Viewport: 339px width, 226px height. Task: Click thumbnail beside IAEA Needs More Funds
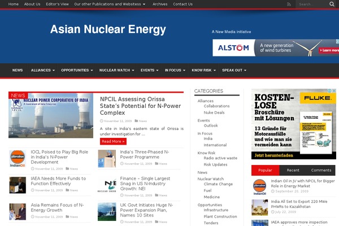tap(18, 185)
